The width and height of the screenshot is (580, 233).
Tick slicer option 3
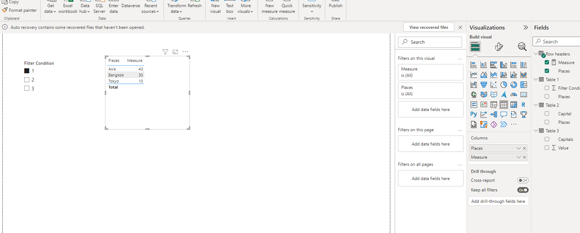[27, 88]
